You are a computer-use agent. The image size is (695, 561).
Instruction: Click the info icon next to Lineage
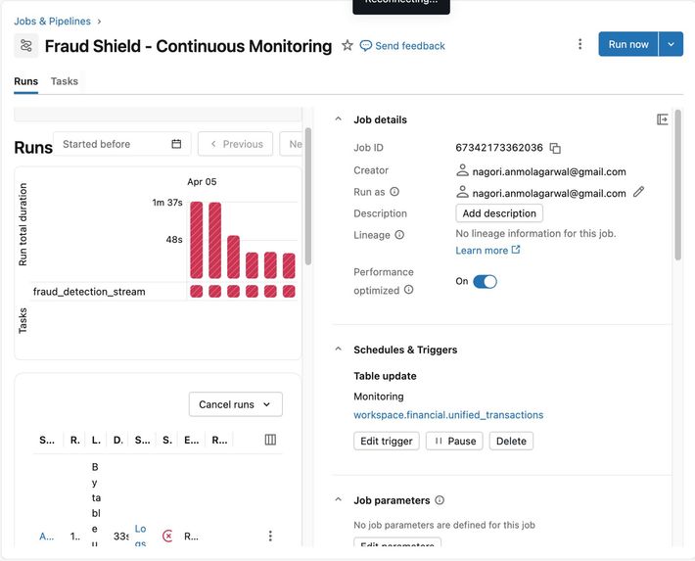[x=399, y=235]
